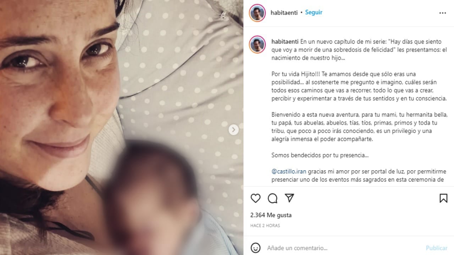Click the post photo of woman and baby
The height and width of the screenshot is (255, 454).
[x=122, y=128]
